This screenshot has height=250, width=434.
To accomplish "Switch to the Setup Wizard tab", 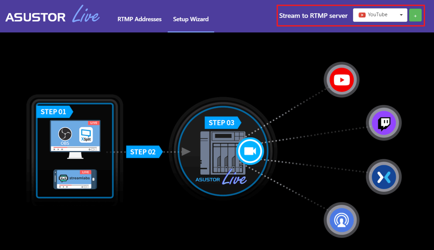I will click(x=191, y=19).
